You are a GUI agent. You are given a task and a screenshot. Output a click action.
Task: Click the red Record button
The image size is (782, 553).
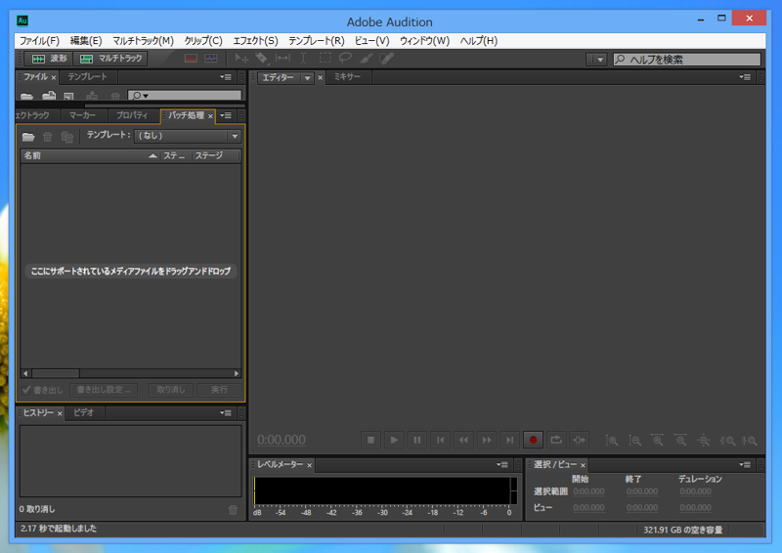[533, 440]
